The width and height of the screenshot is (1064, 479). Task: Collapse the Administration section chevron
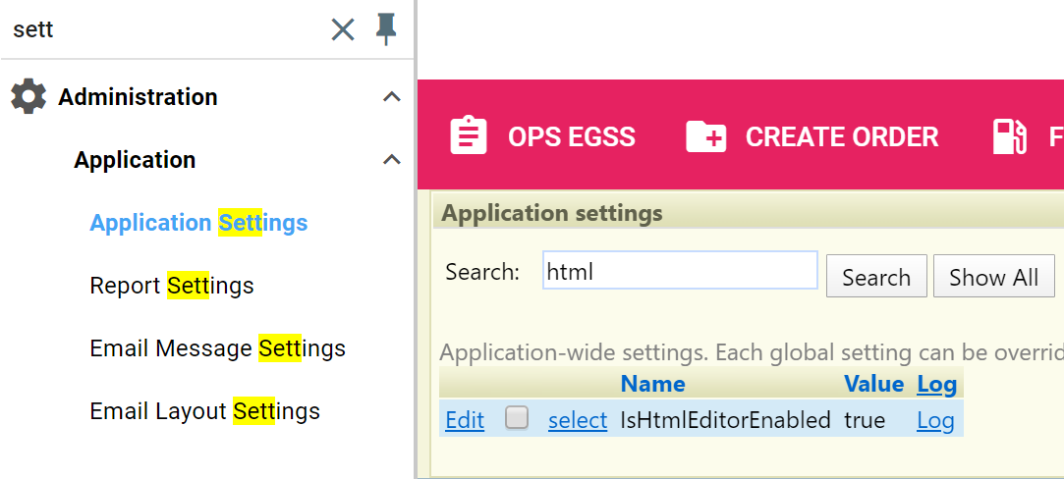tap(392, 97)
